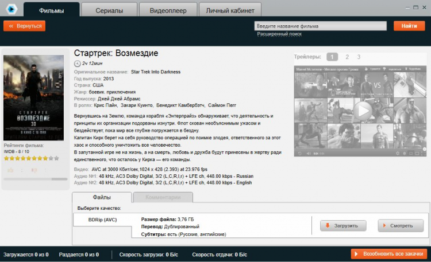Click actor name 'Саймон Пегг'

[222, 105]
